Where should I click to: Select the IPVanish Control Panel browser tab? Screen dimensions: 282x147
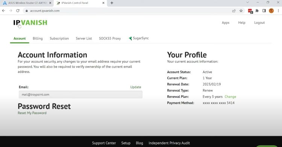click(x=80, y=3)
